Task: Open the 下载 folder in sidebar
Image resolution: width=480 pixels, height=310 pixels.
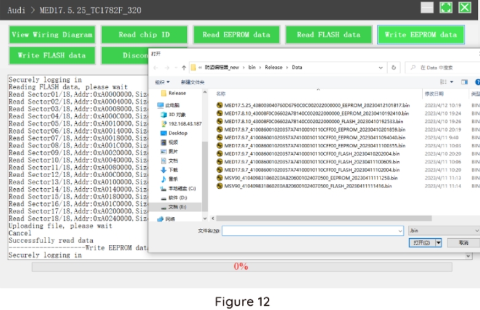Action: tap(169, 170)
